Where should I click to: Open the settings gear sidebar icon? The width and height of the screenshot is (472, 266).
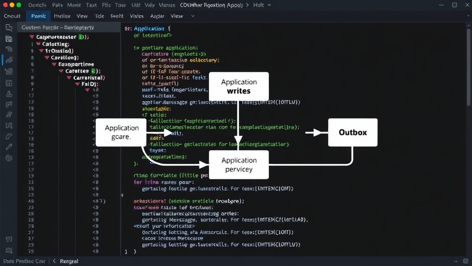point(9,158)
